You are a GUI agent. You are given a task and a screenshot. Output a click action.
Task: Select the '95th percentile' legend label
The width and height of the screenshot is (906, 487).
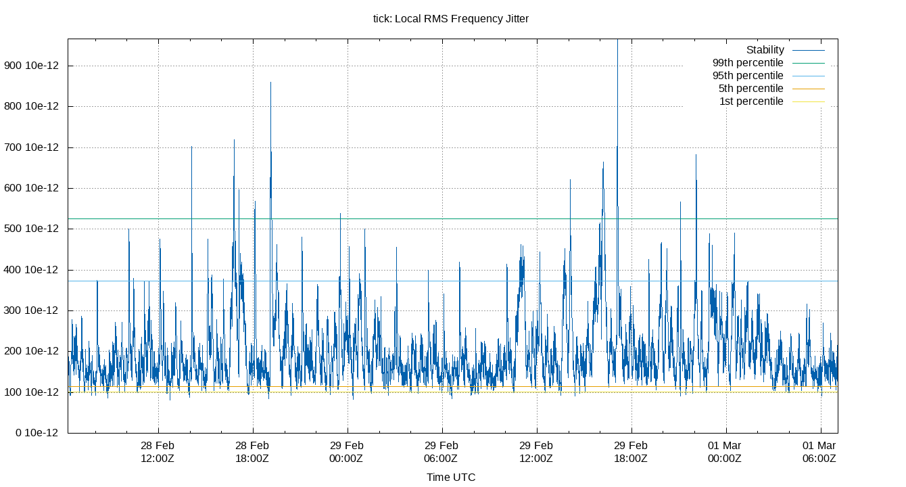coord(748,76)
